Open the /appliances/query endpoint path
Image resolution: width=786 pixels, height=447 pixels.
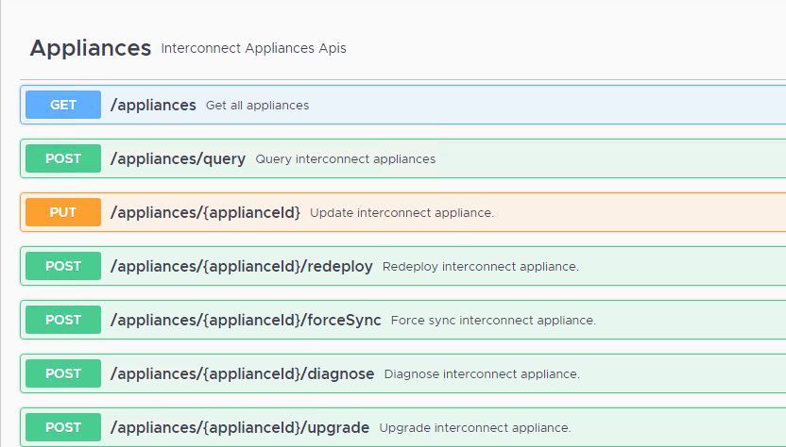(x=178, y=158)
